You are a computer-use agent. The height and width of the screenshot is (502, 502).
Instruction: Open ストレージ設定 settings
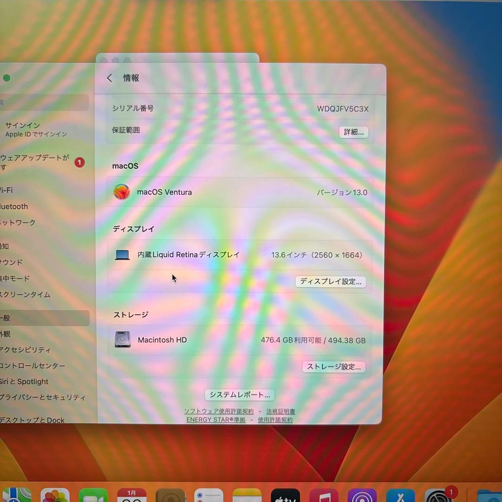[334, 367]
